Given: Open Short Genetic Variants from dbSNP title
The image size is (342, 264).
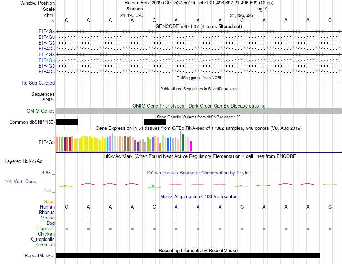Looking at the screenshot, I should coord(199,117).
